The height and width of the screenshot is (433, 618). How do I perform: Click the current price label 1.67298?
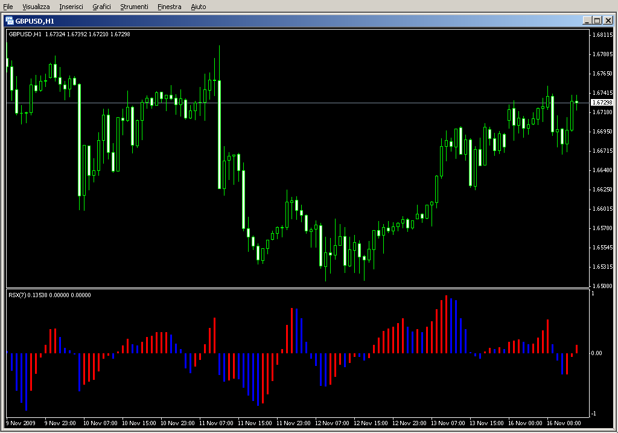point(602,103)
